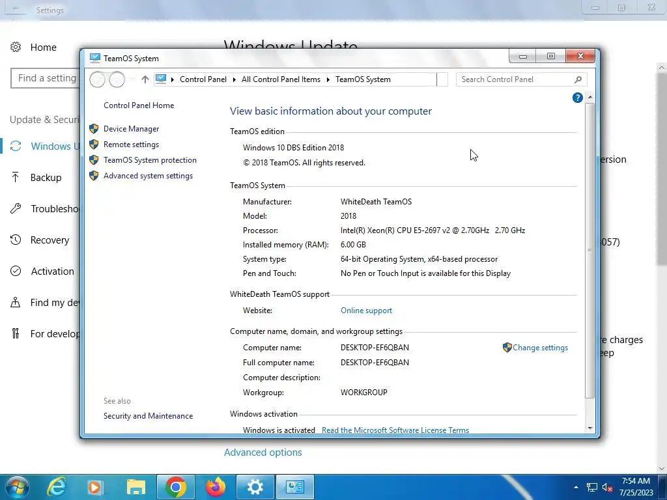667x500 pixels.
Task: Open Advanced options link in Settings
Action: [x=263, y=452]
